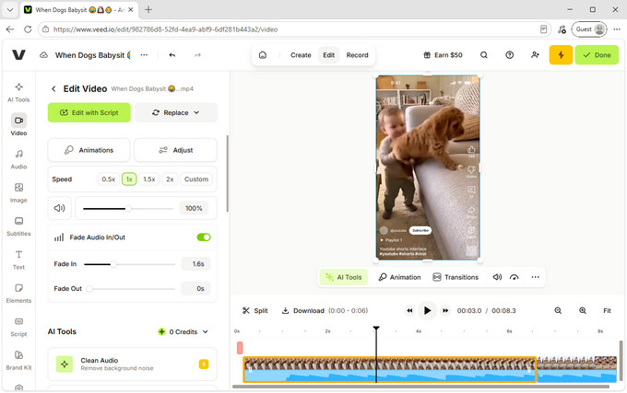
Task: Open the Text sidebar panel
Action: tap(18, 260)
